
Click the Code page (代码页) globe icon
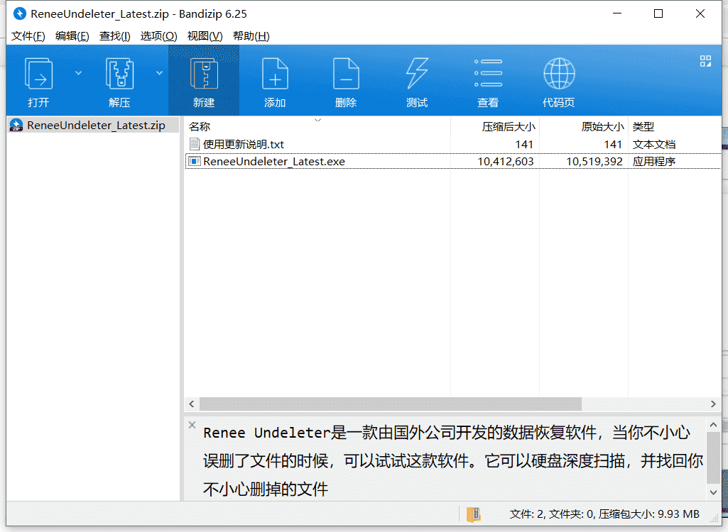[x=559, y=73]
